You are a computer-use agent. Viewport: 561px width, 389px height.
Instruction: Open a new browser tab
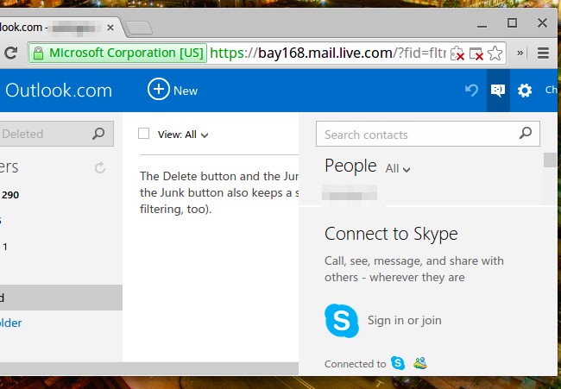(139, 28)
